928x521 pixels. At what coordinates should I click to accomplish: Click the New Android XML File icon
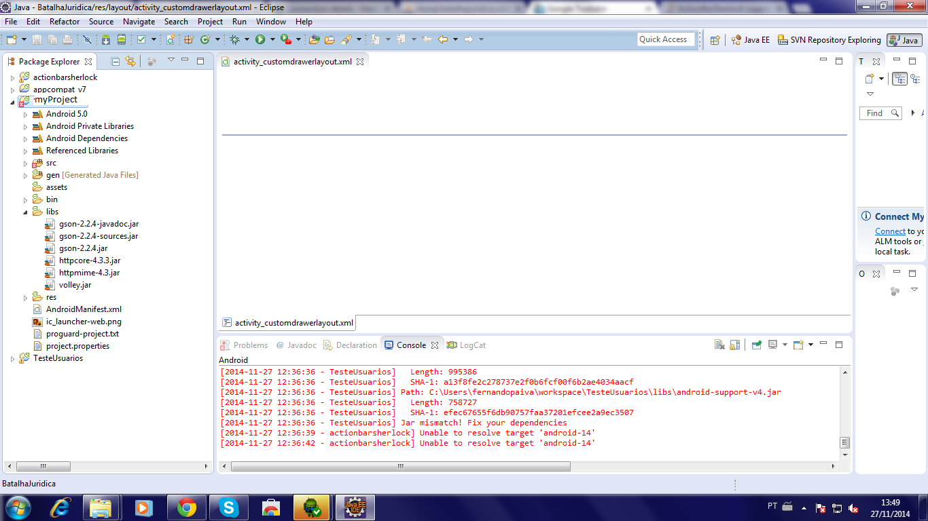point(171,39)
